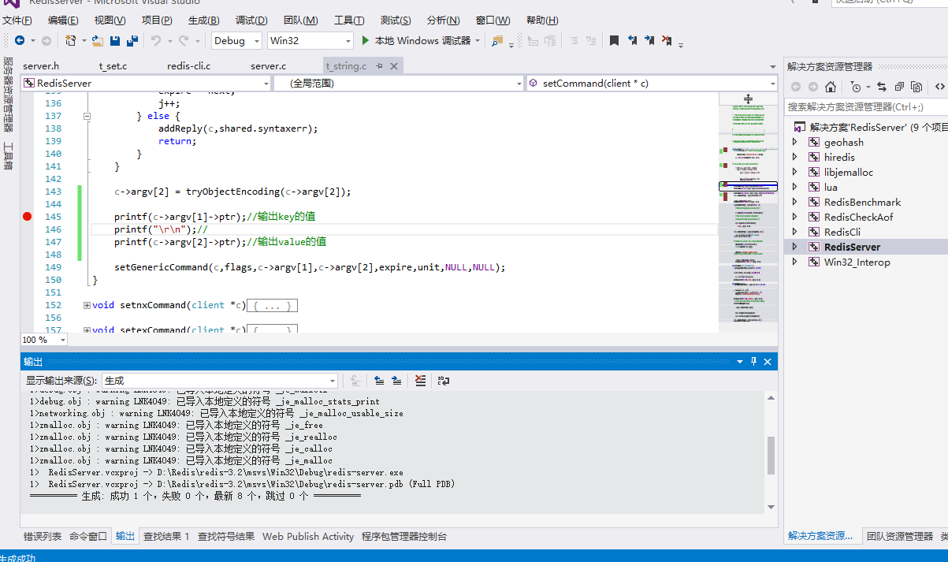This screenshot has height=562, width=948.
Task: Switch to the 团队资源管理器 (Team Explorer) tab
Action: [900, 537]
